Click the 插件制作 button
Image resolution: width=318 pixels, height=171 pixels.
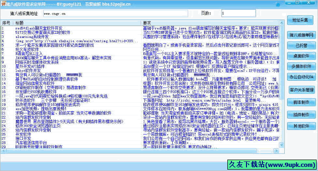(x=301, y=115)
